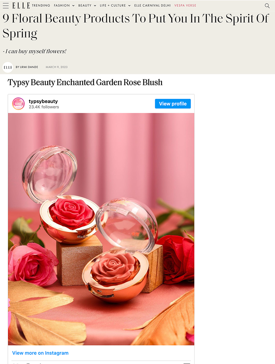Click the typsybeauty username link
275x364 pixels.
[x=43, y=101]
